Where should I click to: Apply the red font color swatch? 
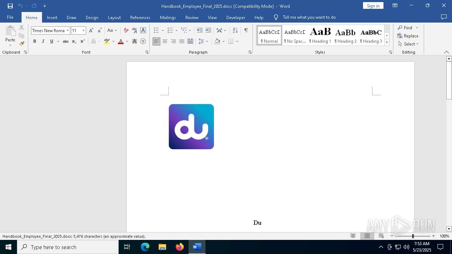(121, 41)
